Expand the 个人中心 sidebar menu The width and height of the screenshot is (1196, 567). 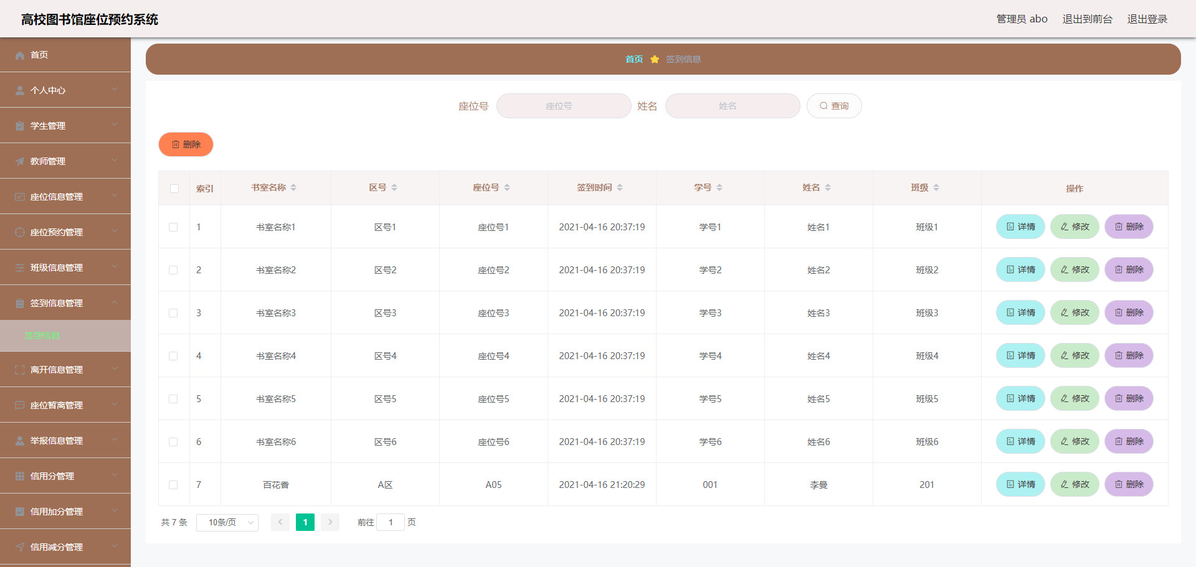(x=65, y=90)
